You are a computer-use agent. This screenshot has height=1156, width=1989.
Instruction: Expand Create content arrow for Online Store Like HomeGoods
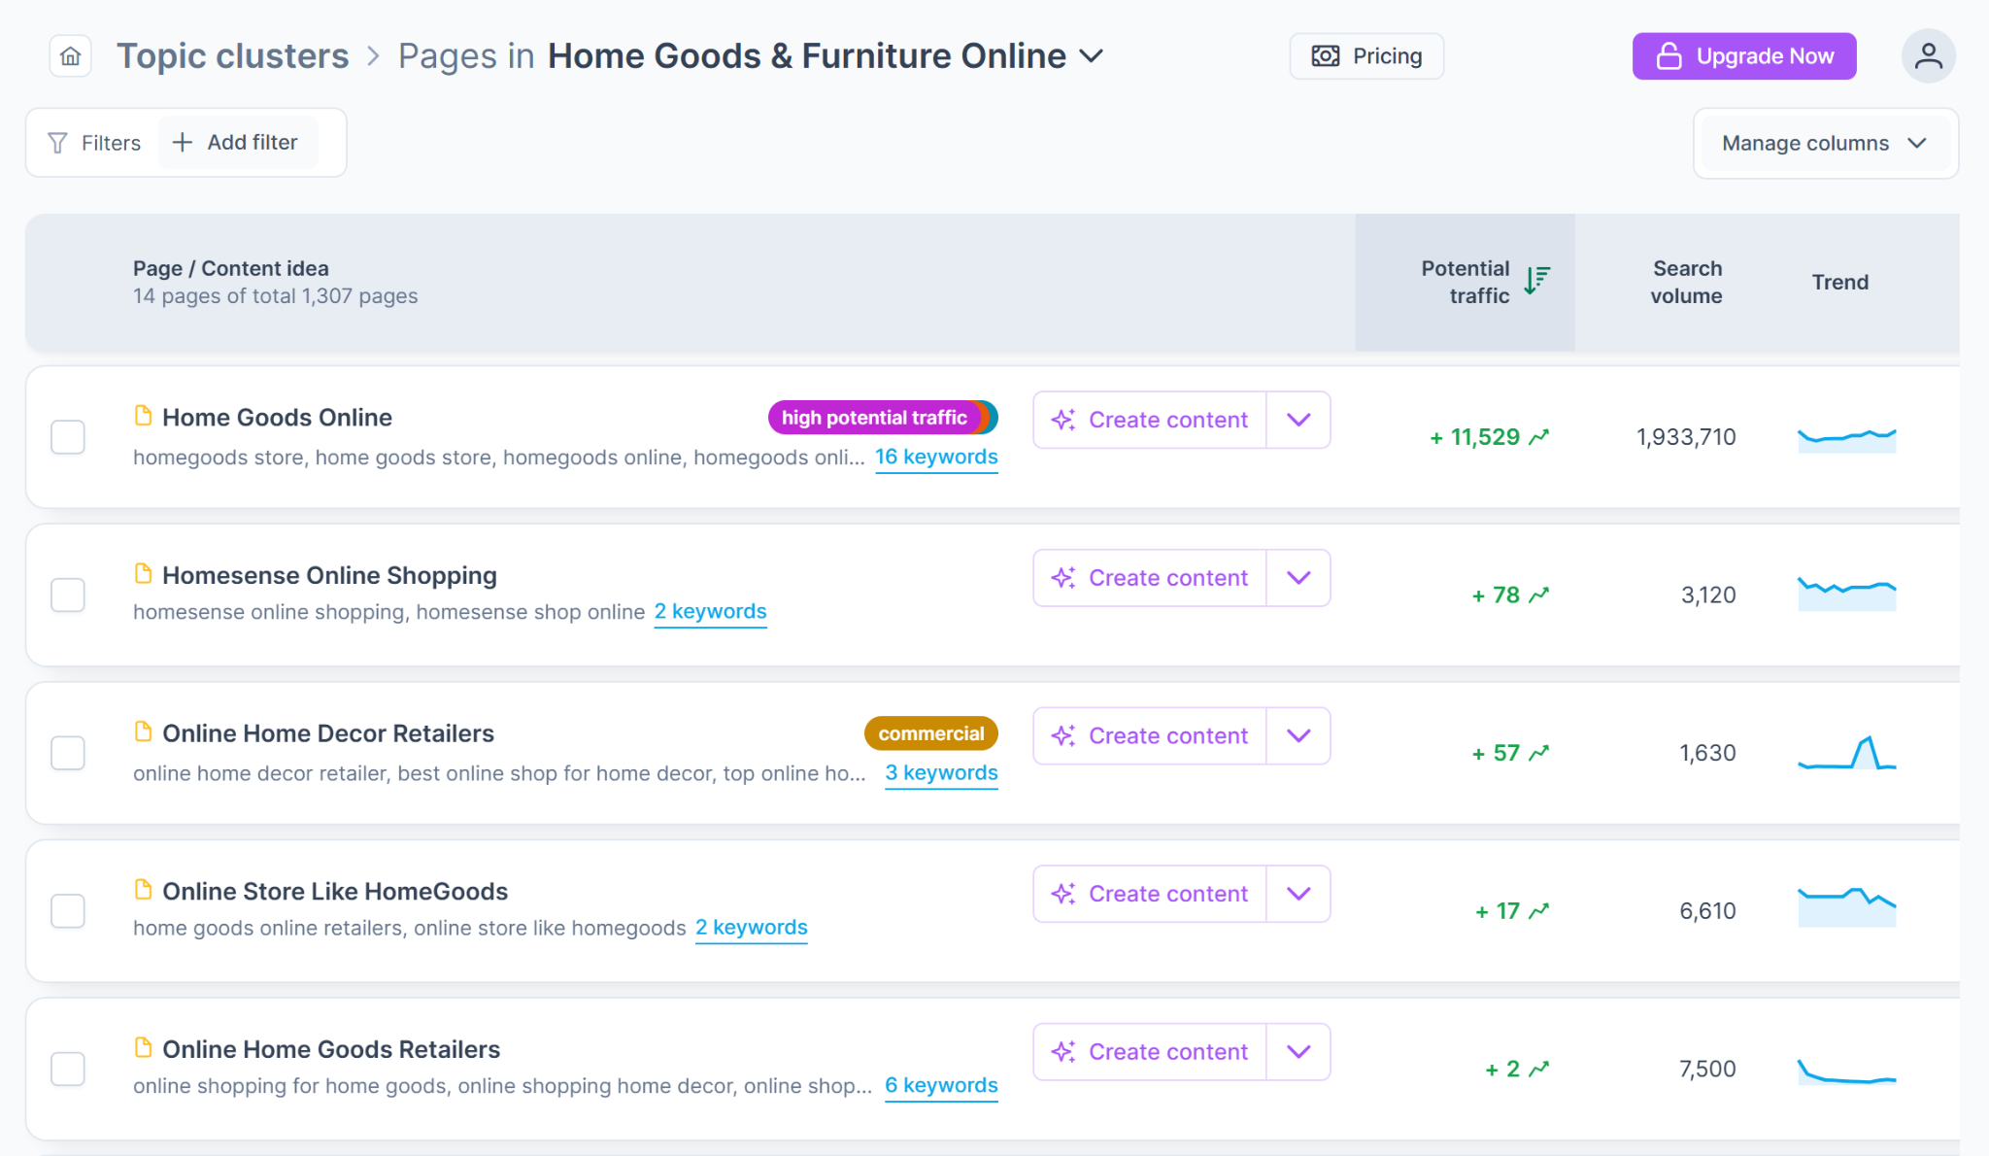pyautogui.click(x=1298, y=894)
